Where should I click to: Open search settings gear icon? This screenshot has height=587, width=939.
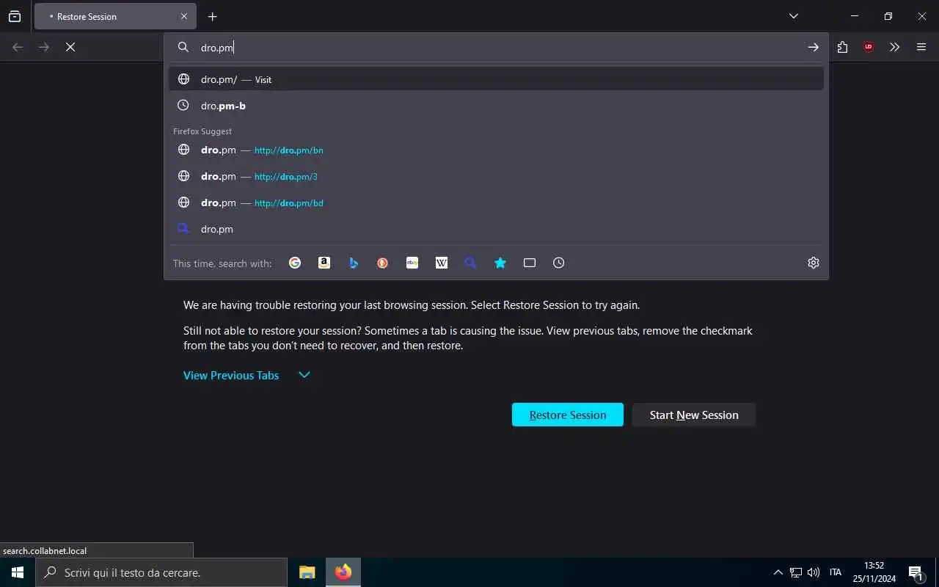click(x=814, y=263)
